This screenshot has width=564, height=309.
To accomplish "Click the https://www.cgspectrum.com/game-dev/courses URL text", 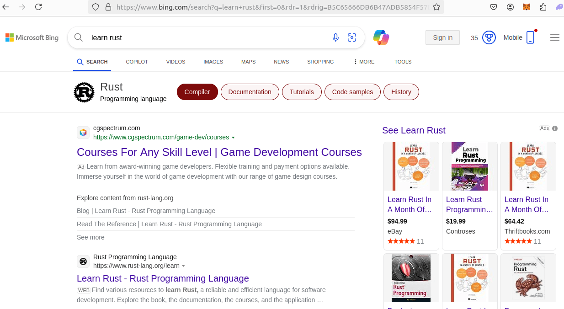I will (x=161, y=137).
